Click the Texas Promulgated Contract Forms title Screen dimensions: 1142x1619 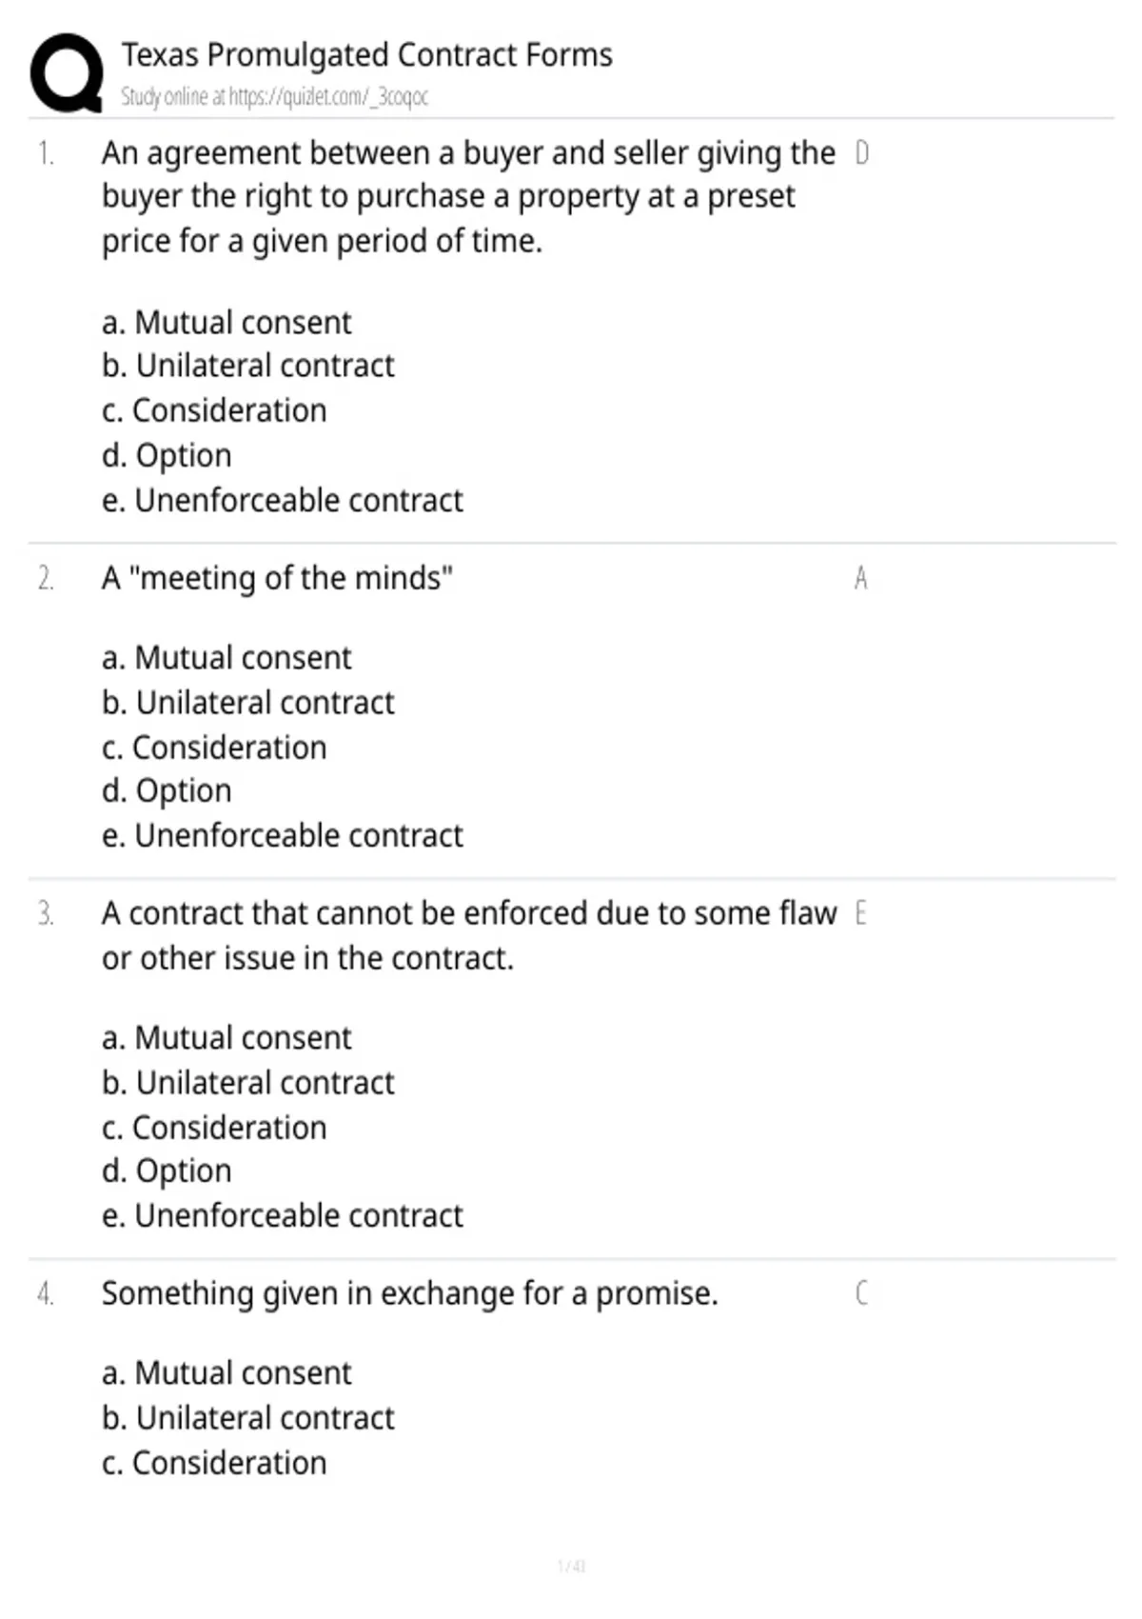point(366,55)
